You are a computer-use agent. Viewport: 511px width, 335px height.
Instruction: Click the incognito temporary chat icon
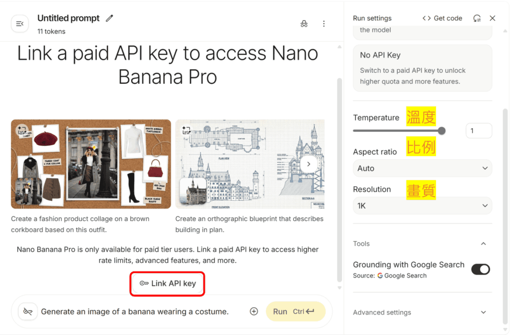(304, 24)
